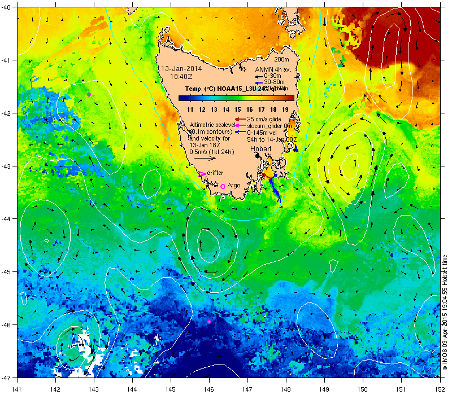452x395 pixels.
Task: Click the 'Argo' label text
Action: click(x=234, y=186)
